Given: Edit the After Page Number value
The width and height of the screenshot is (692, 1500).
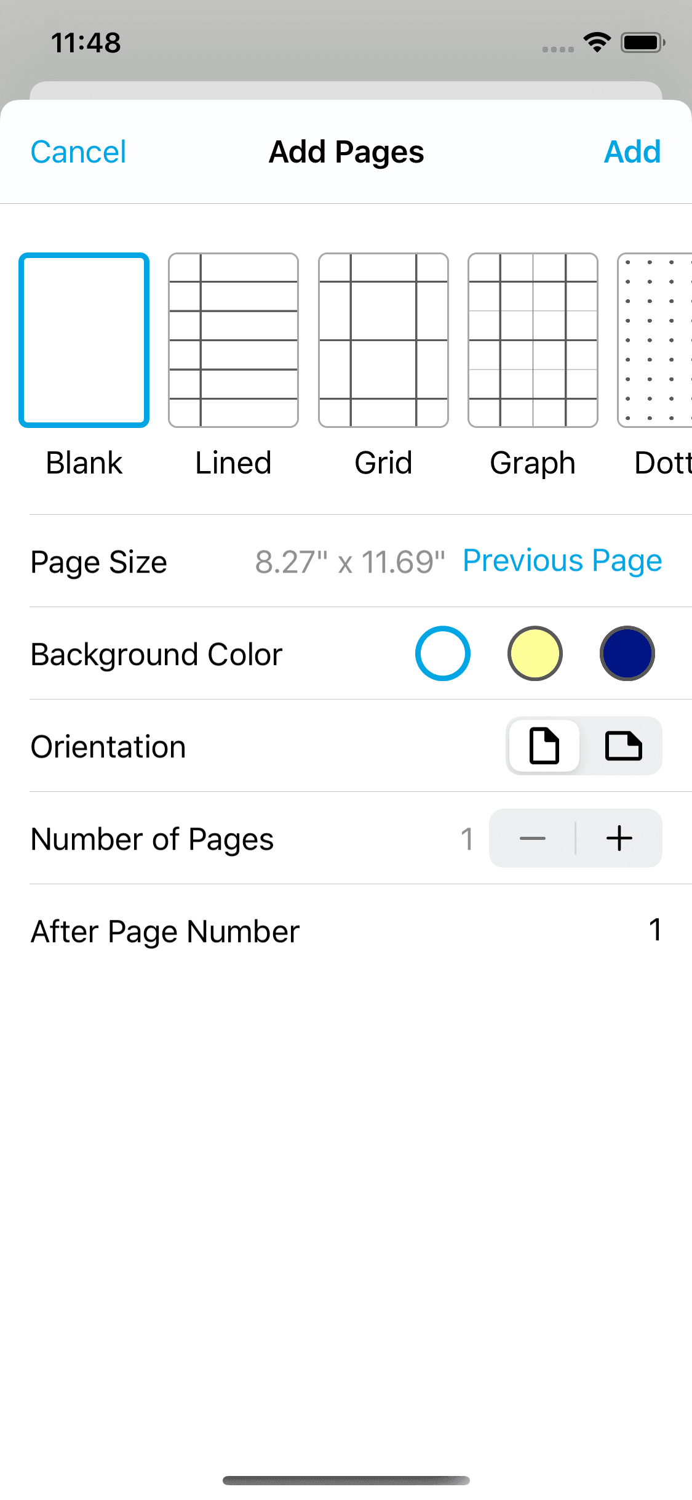Looking at the screenshot, I should [654, 930].
